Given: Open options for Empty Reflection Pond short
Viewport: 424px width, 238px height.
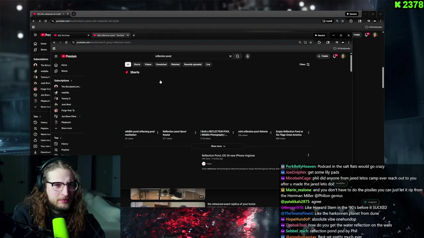Looking at the screenshot, I should coord(308,133).
